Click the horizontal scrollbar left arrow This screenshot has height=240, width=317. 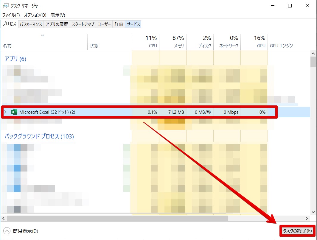click(x=4, y=218)
